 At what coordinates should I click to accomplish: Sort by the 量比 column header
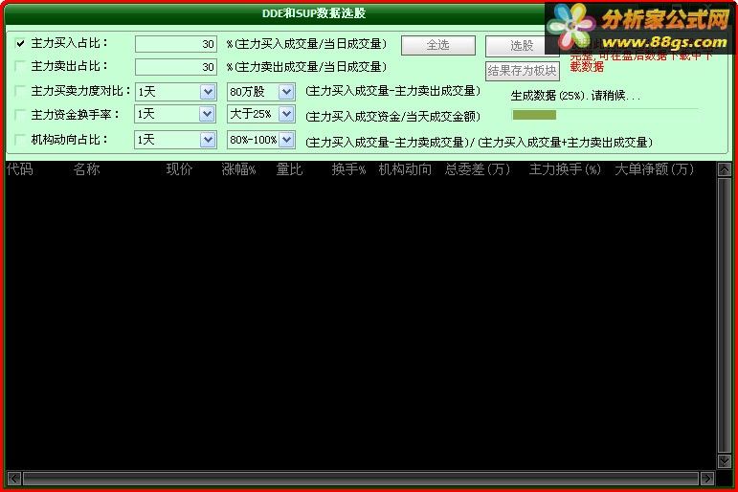pos(289,169)
